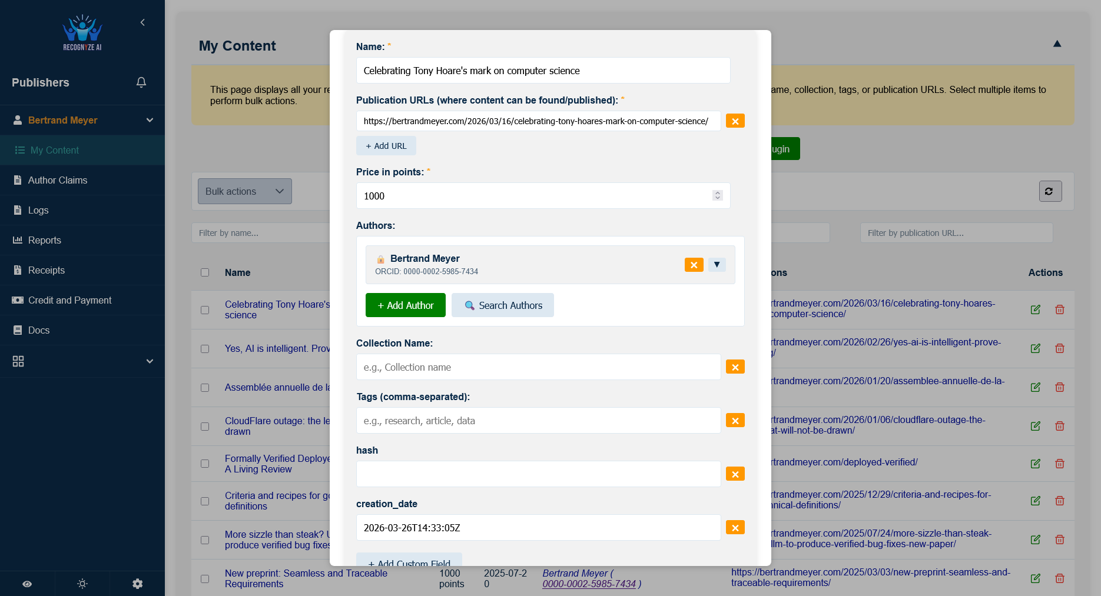1101x596 pixels.
Task: Open My Content in sidebar
Action: tap(82, 150)
